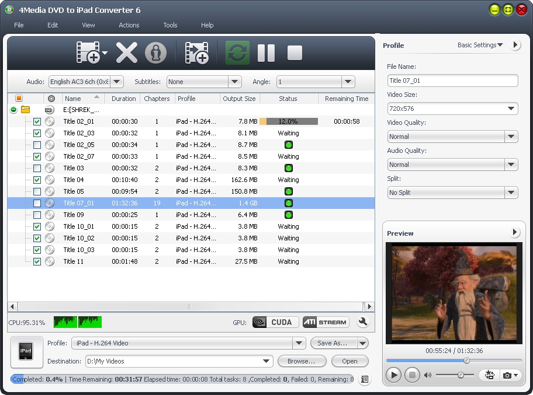Open the Video Size dropdown

click(x=511, y=109)
